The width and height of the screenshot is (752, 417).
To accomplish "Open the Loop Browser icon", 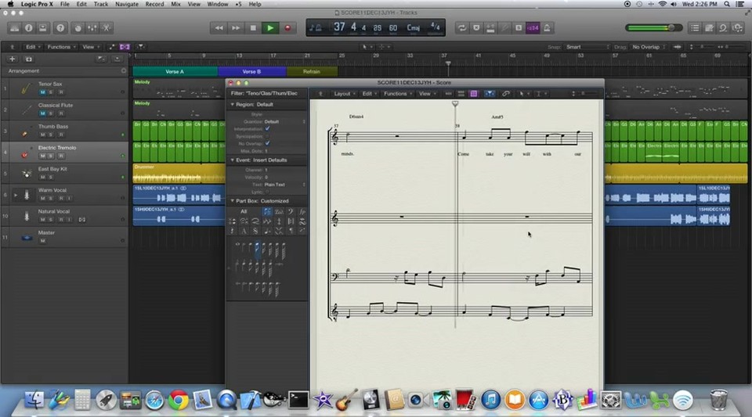I will tap(723, 27).
